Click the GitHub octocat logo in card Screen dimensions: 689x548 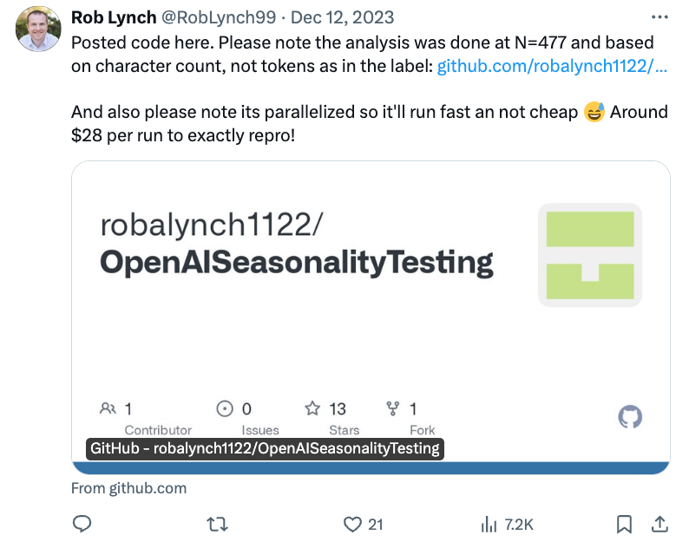point(630,417)
